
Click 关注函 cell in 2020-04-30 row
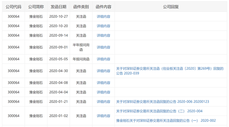point(81,71)
